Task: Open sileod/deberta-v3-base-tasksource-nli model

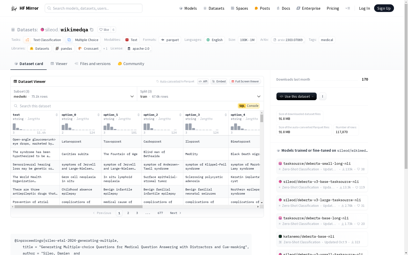Action: point(322,184)
